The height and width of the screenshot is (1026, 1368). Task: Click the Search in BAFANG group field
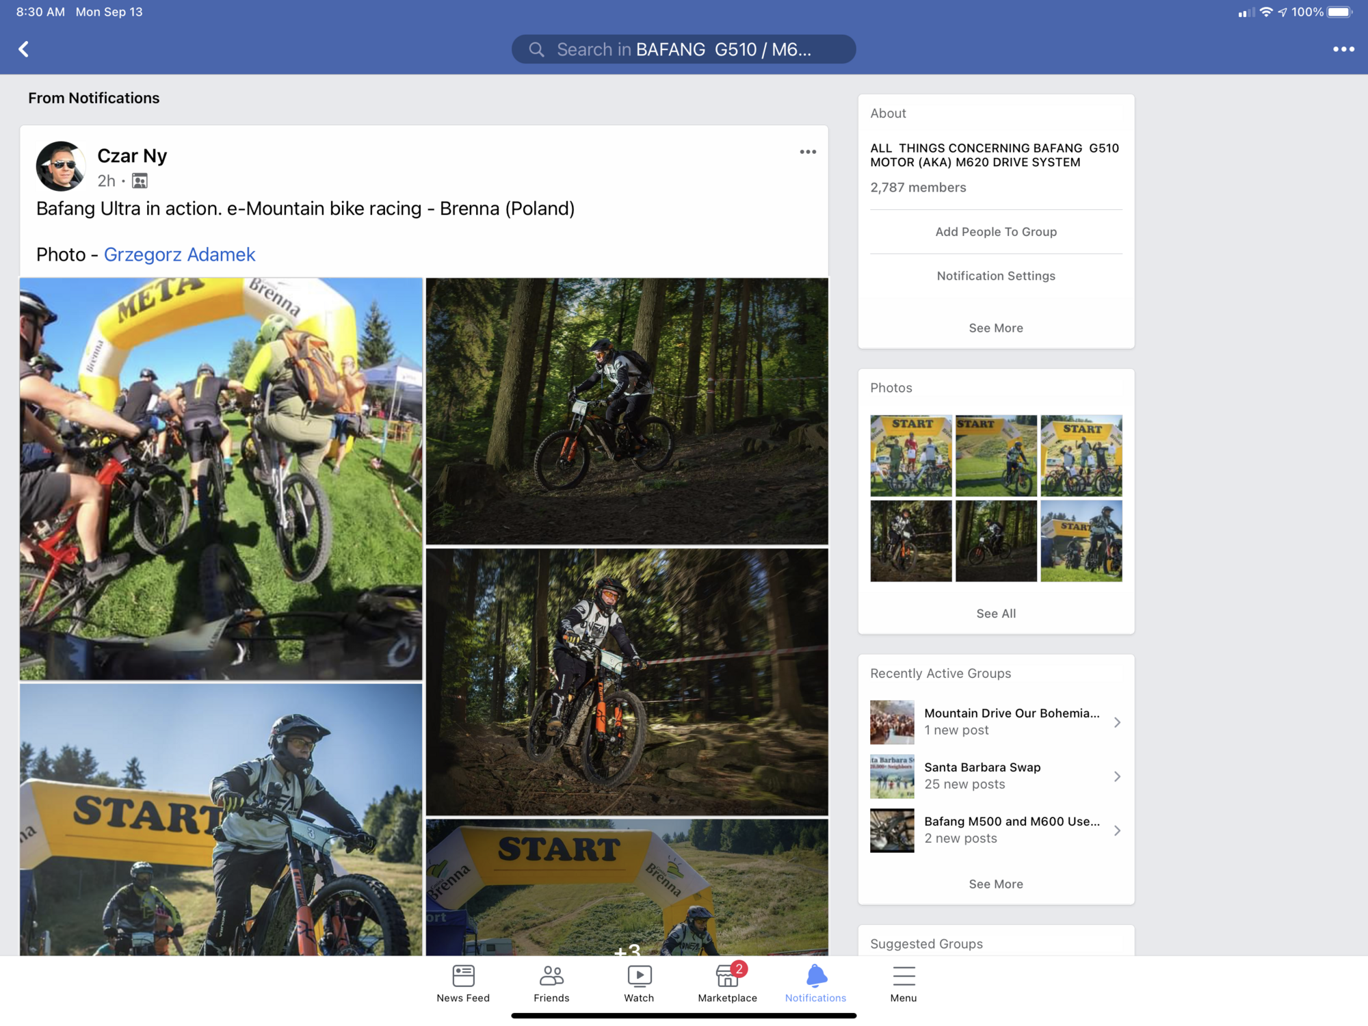pos(683,49)
